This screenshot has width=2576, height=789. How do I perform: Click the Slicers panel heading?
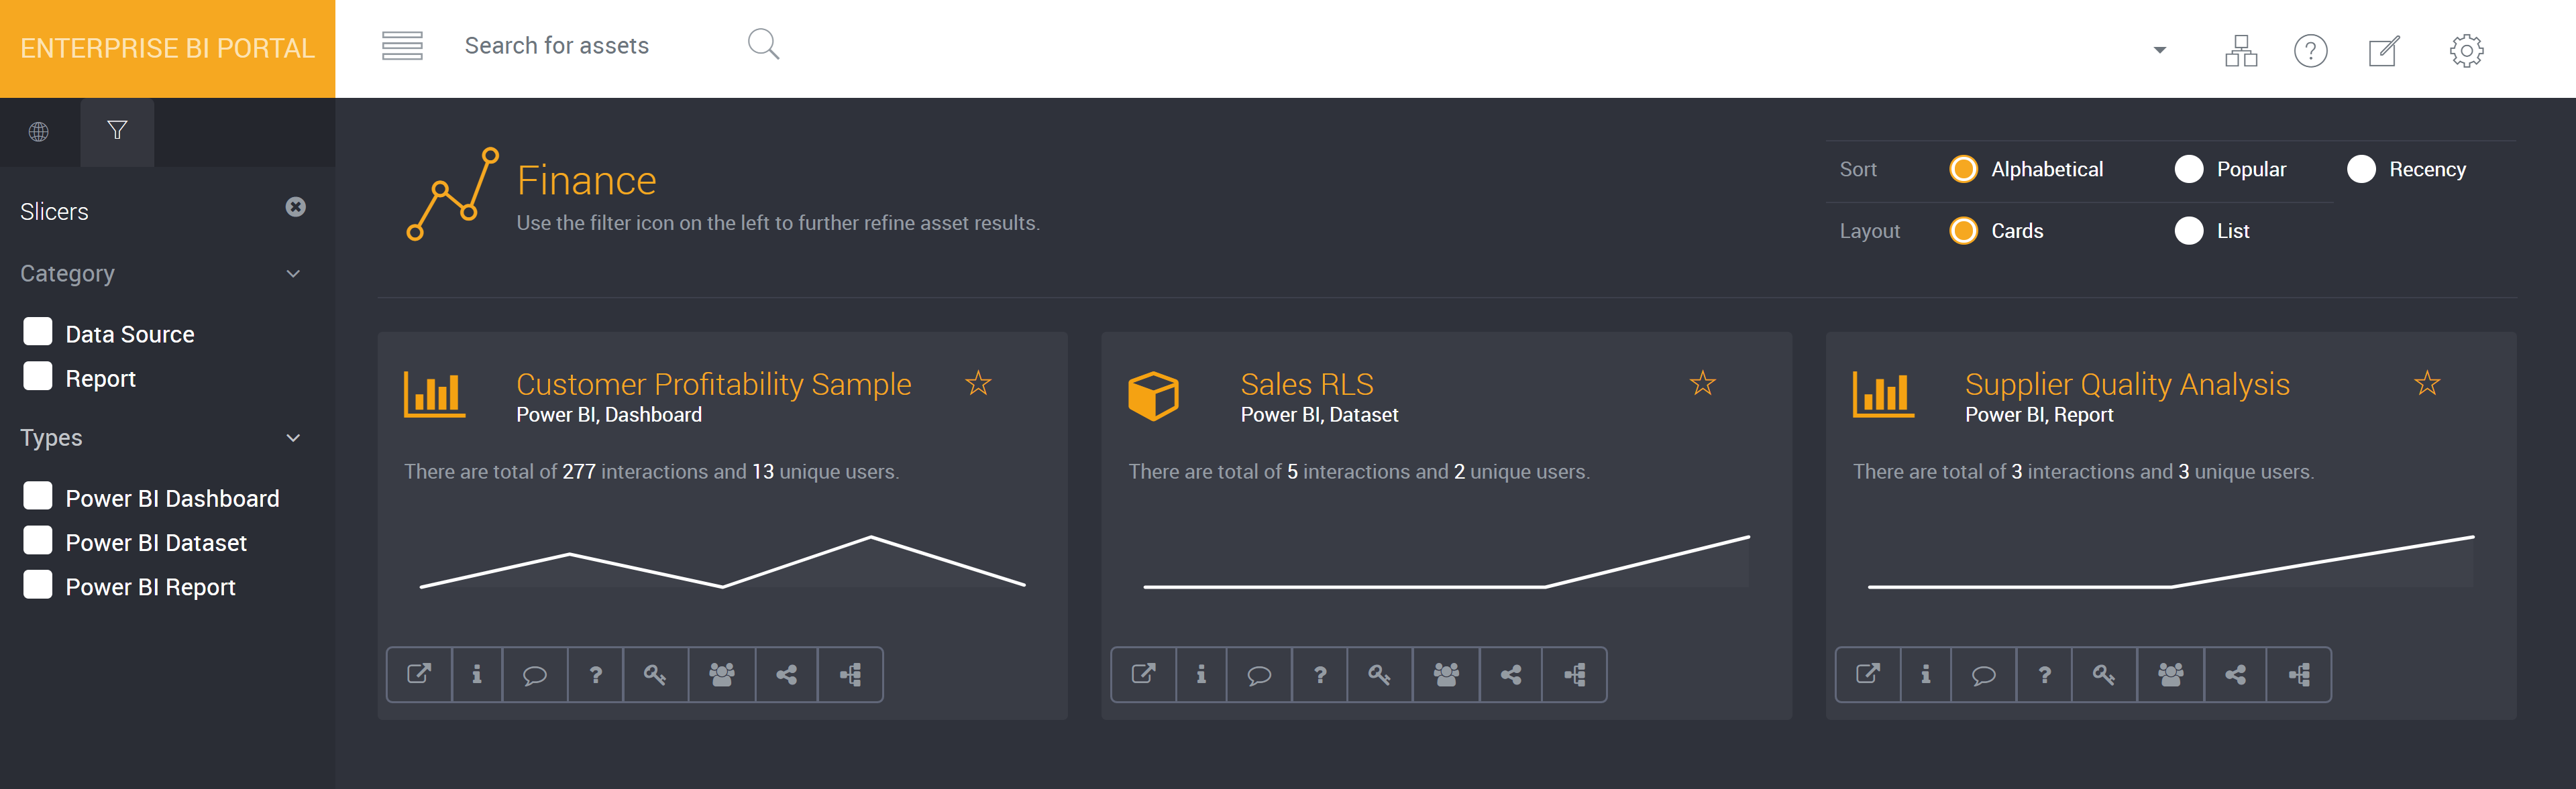tap(54, 212)
